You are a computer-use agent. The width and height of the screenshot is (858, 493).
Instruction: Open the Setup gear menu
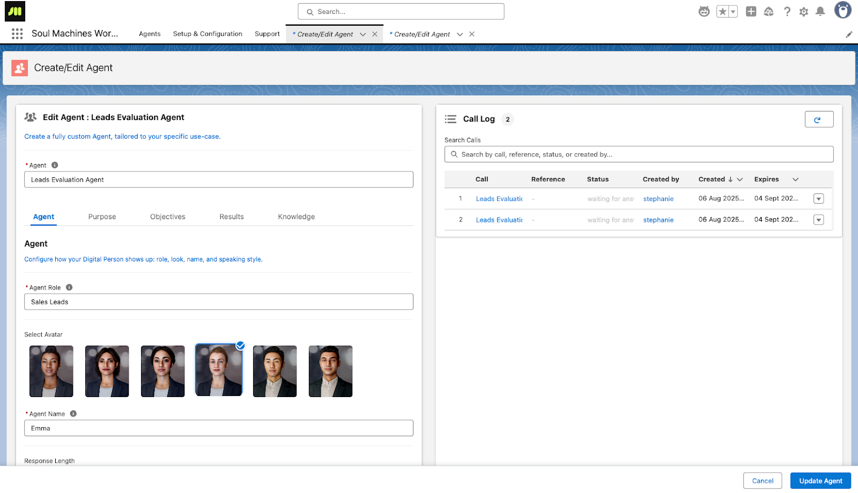tap(803, 11)
